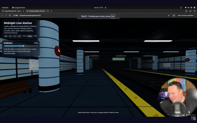Click the browser forward arrow

pos(6,15)
